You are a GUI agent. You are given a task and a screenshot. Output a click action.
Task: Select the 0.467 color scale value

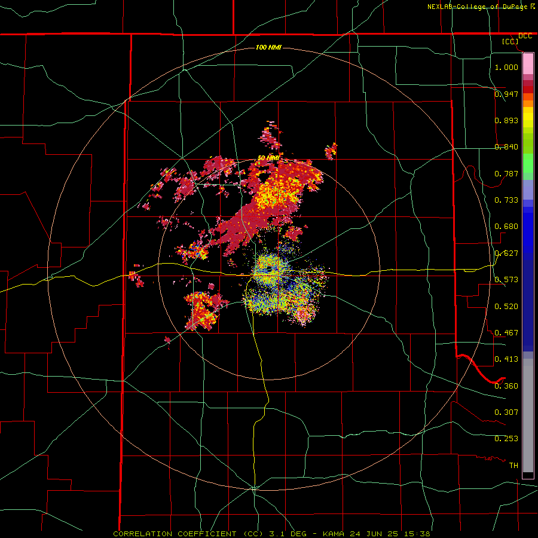click(506, 332)
